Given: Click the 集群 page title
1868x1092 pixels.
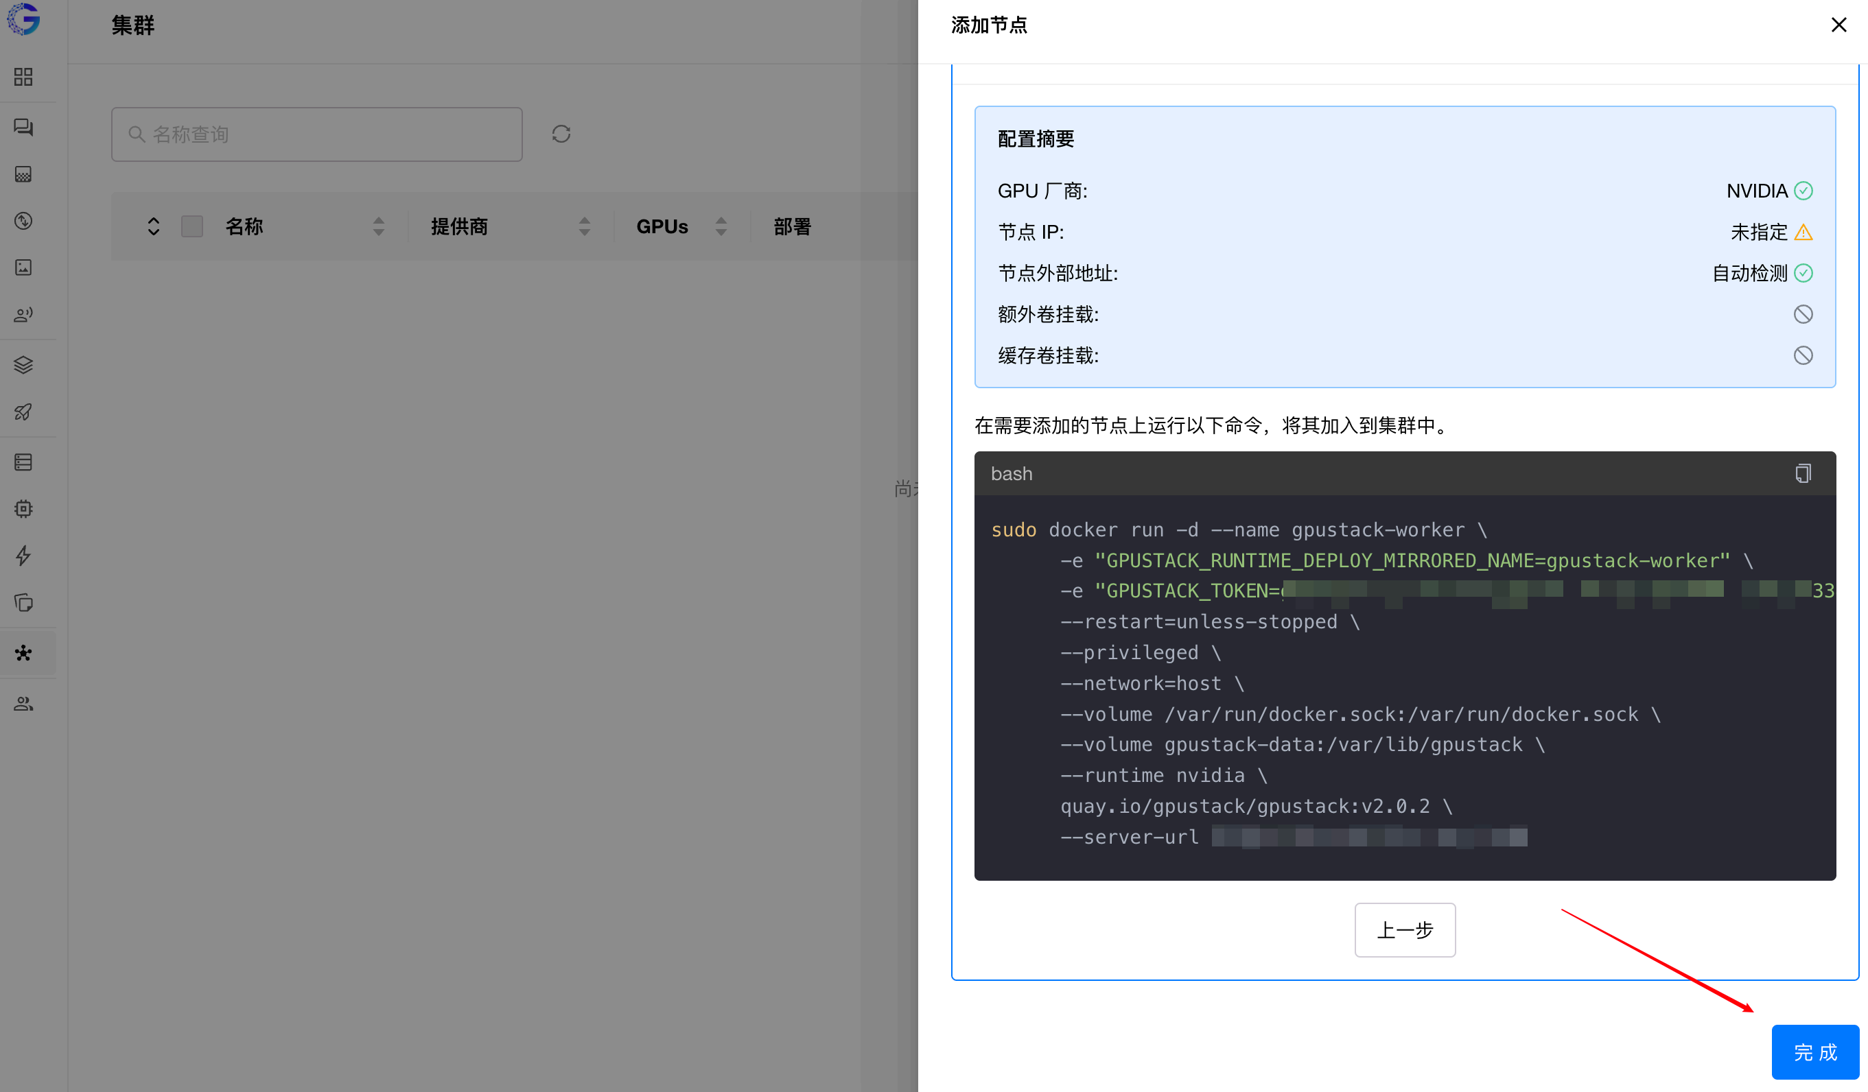Looking at the screenshot, I should click(x=132, y=25).
